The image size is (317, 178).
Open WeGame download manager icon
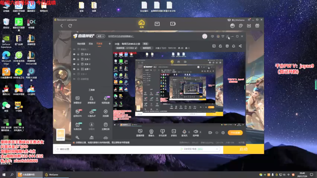[249, 26]
